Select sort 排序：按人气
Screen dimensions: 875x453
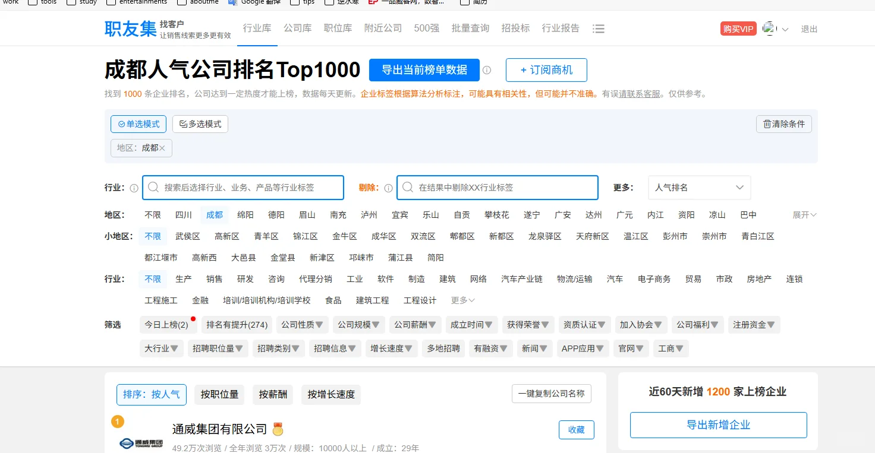click(152, 394)
